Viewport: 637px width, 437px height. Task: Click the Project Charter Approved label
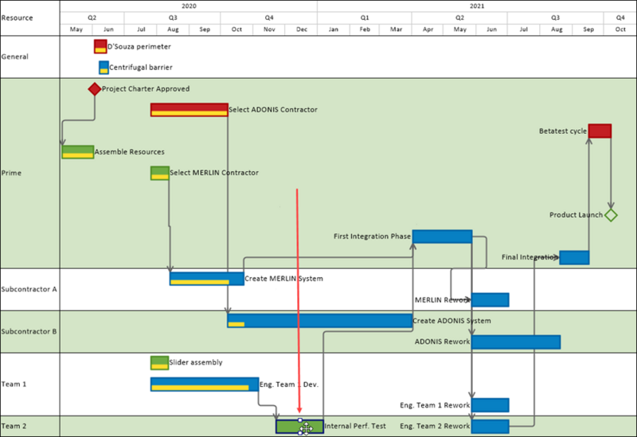(146, 89)
